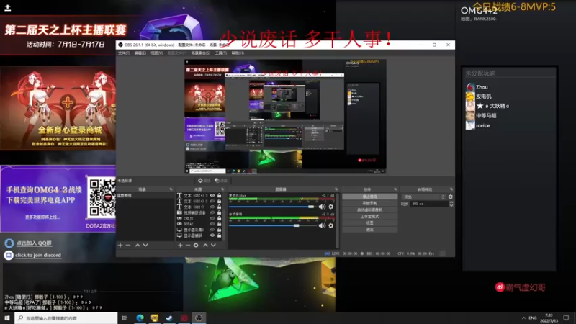Click 点击加入 QQ群 link
The height and width of the screenshot is (324, 576).
[x=34, y=243]
